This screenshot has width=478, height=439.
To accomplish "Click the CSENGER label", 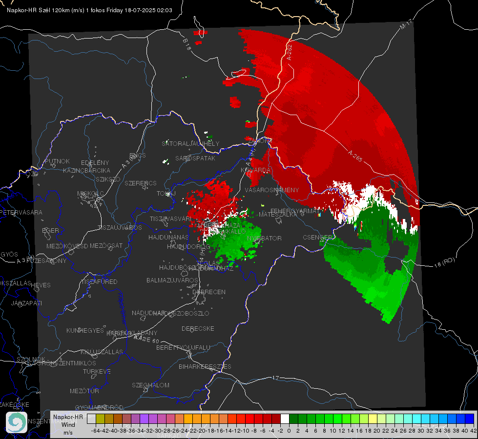I will [x=317, y=237].
